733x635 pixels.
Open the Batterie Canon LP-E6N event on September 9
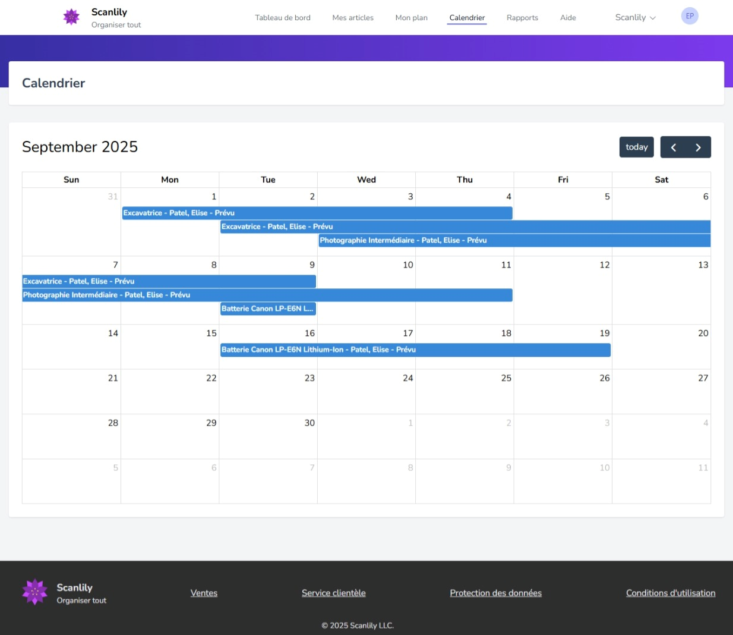click(x=268, y=309)
